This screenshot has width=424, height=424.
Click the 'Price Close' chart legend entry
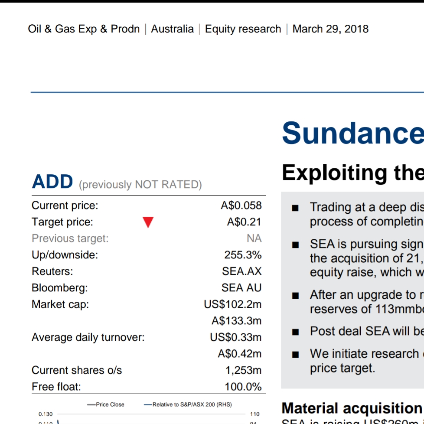click(106, 404)
